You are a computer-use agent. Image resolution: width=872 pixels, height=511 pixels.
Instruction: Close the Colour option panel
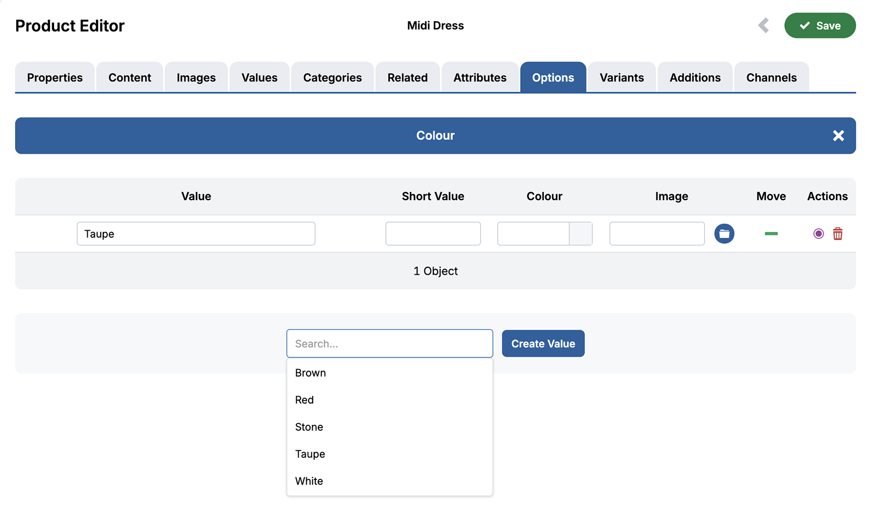pyautogui.click(x=838, y=135)
